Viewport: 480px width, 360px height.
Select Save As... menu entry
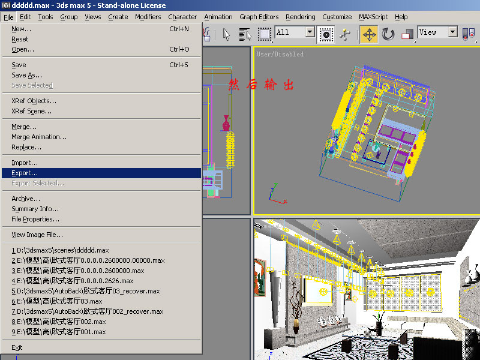coord(27,75)
